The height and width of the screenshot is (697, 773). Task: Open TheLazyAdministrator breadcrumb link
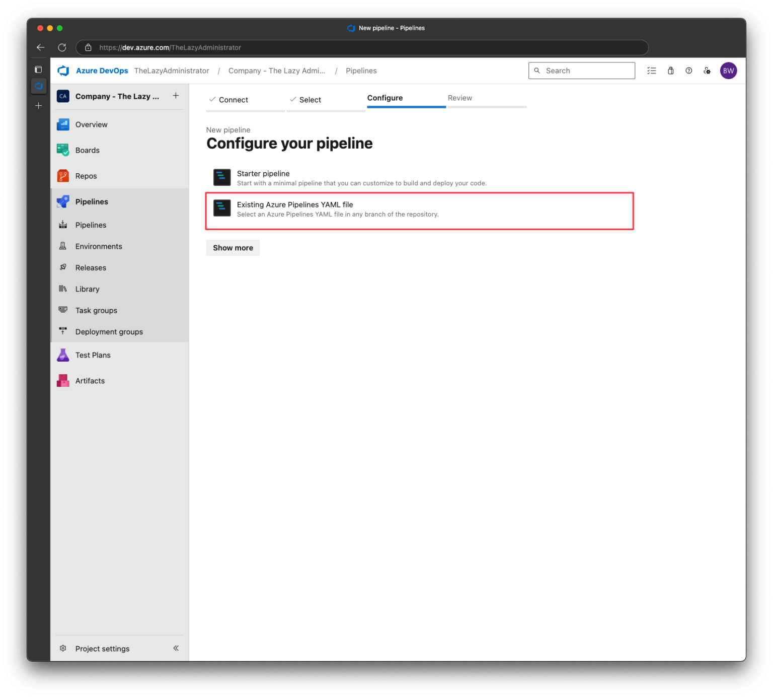(172, 71)
